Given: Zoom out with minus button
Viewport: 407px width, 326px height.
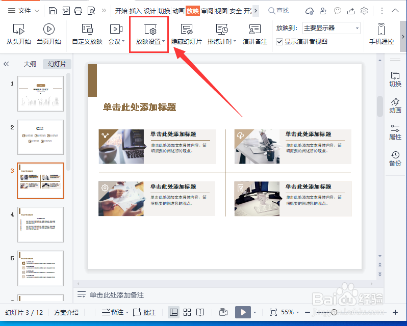Looking at the screenshot, I should tap(308, 312).
